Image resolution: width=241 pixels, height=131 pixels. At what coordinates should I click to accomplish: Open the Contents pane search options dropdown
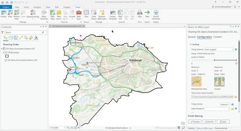pyautogui.click(x=46, y=32)
